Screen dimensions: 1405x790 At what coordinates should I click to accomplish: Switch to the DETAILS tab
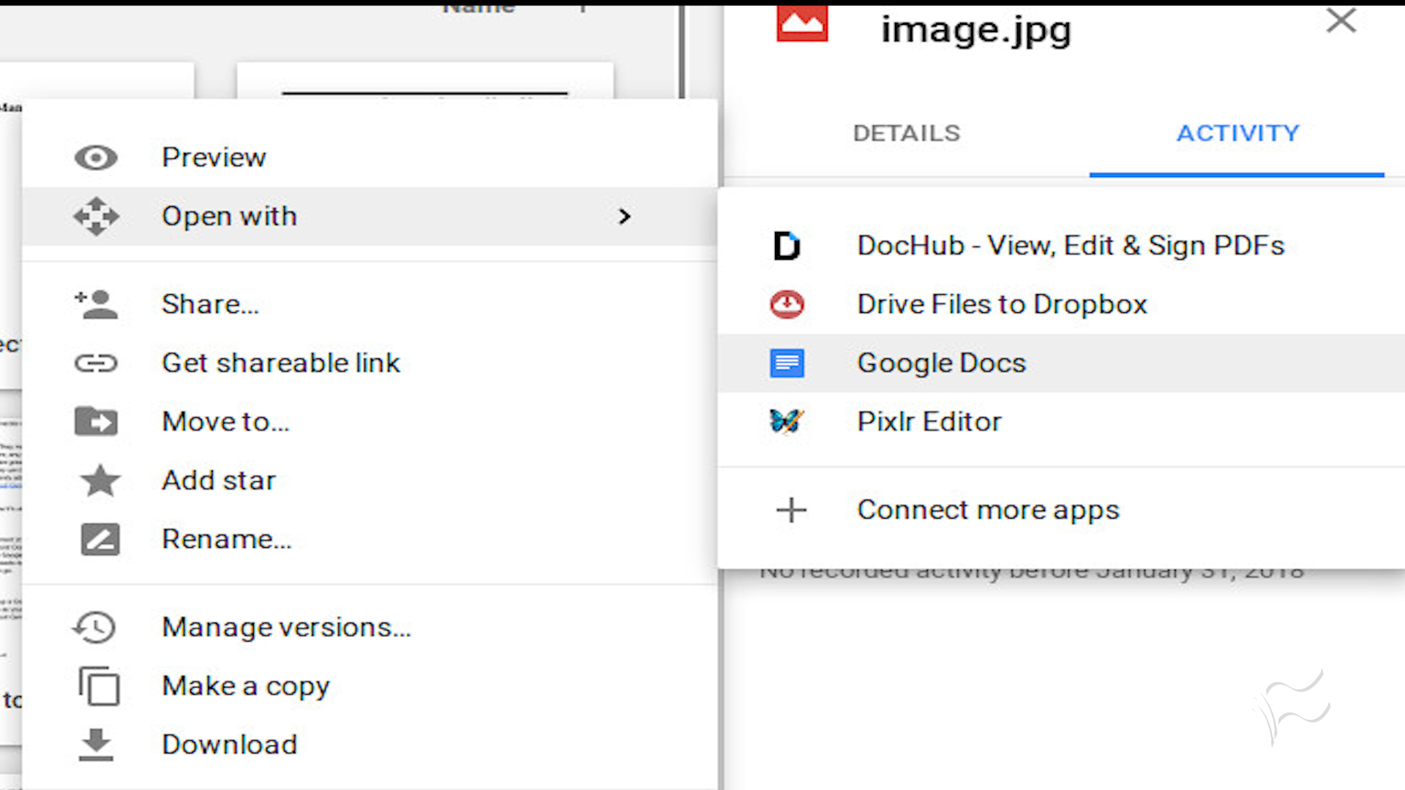[x=907, y=133]
